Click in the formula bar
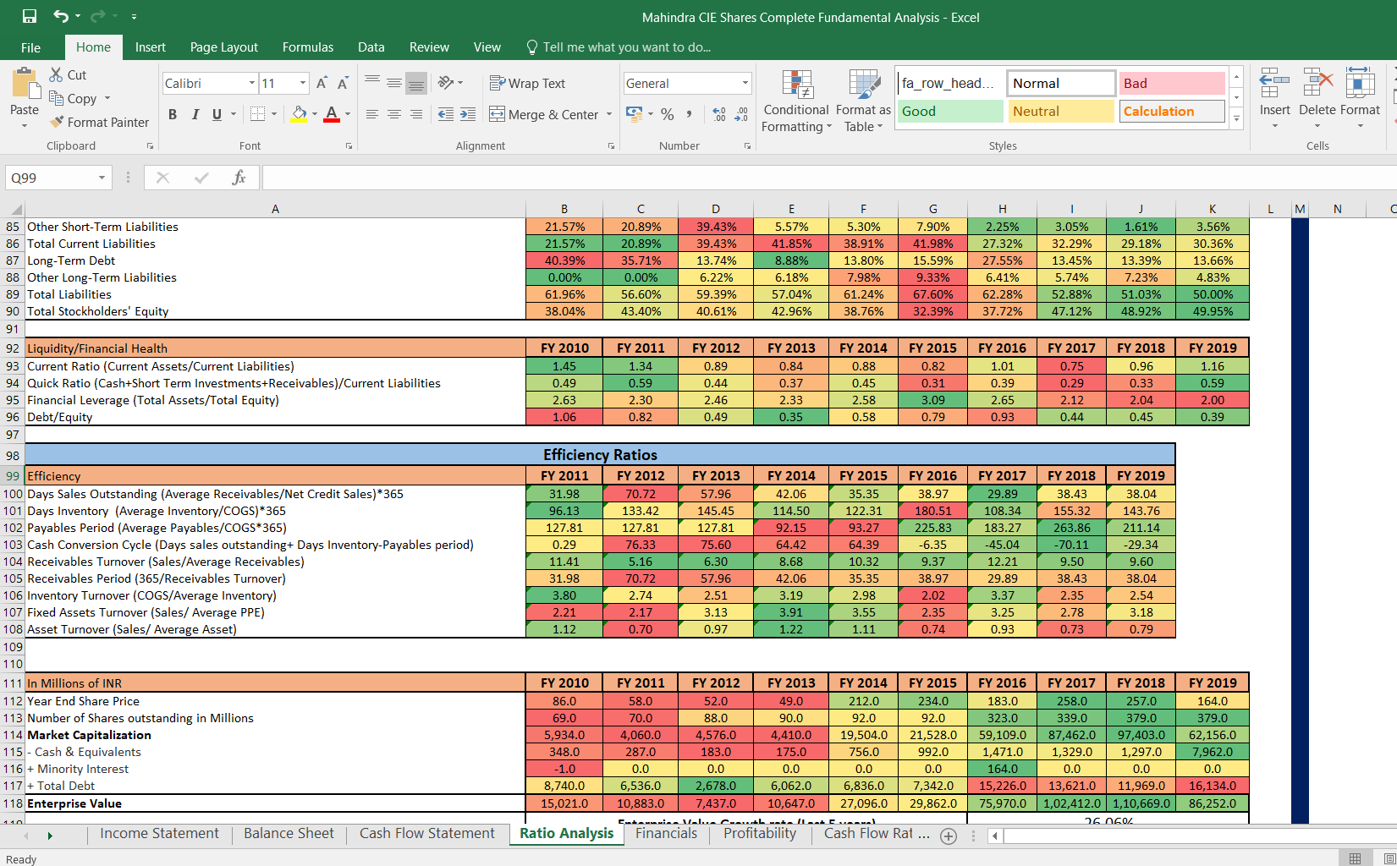This screenshot has width=1397, height=866. 829,178
